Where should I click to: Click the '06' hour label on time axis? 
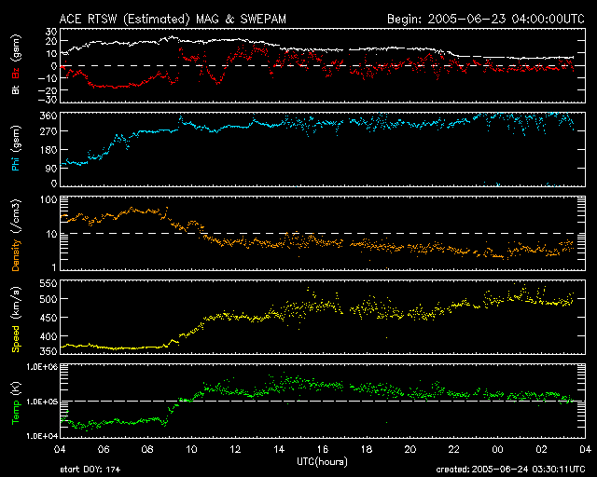(x=104, y=450)
